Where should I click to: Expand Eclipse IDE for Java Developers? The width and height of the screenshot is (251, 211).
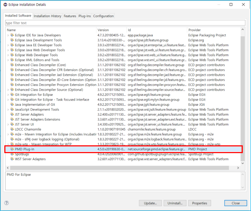[8, 35]
